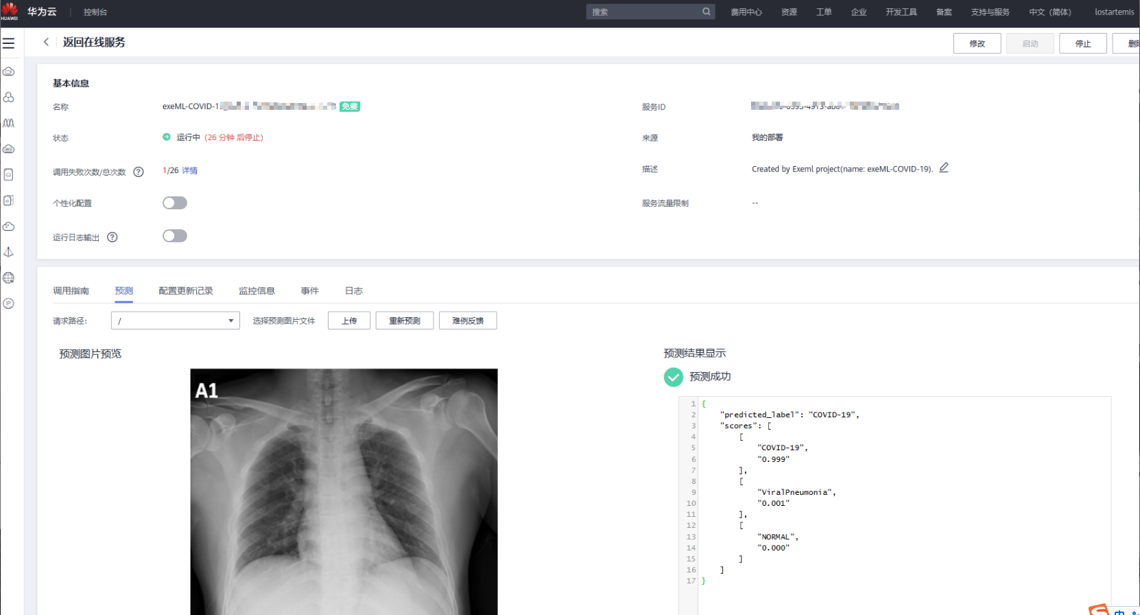1140x615 pixels.
Task: Edit the description with the pencil icon
Action: point(944,167)
